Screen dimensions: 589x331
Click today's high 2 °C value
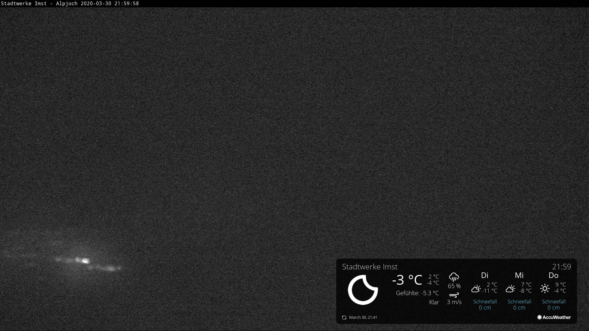coord(434,277)
